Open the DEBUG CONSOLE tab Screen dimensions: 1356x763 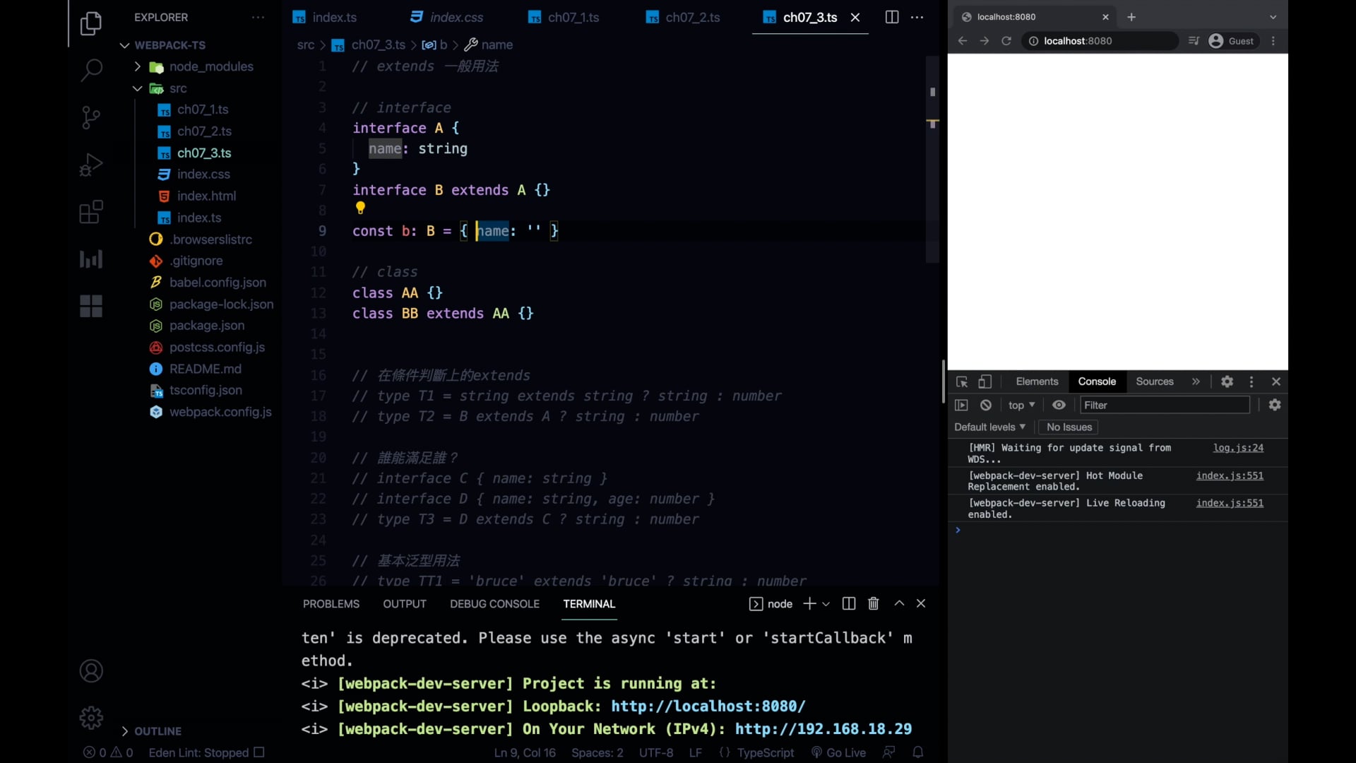point(494,604)
